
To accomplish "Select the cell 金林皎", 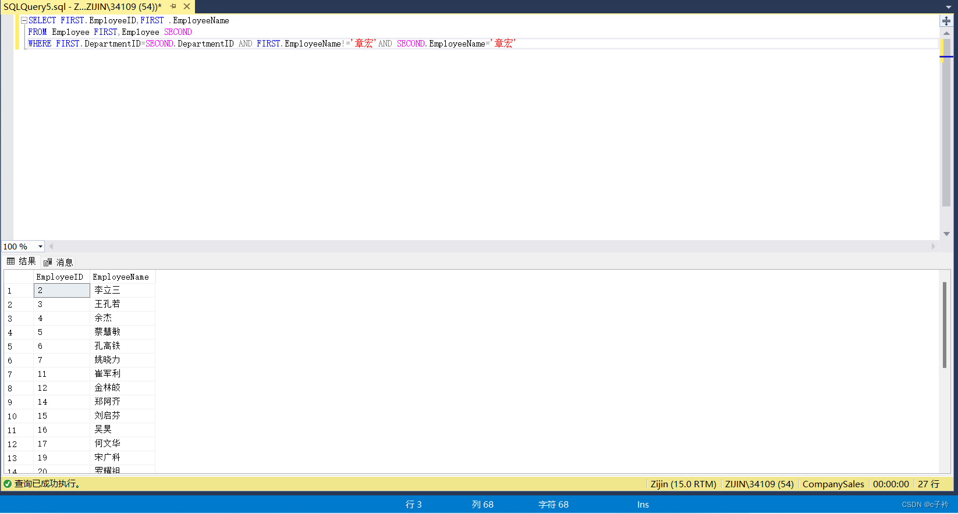I will [x=123, y=388].
